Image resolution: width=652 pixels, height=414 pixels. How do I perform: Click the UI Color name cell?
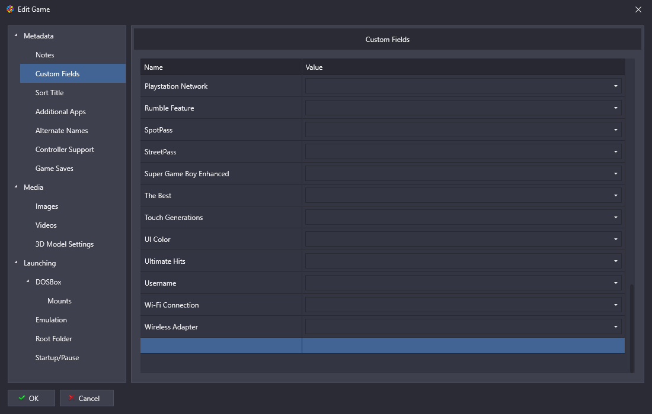pos(221,239)
